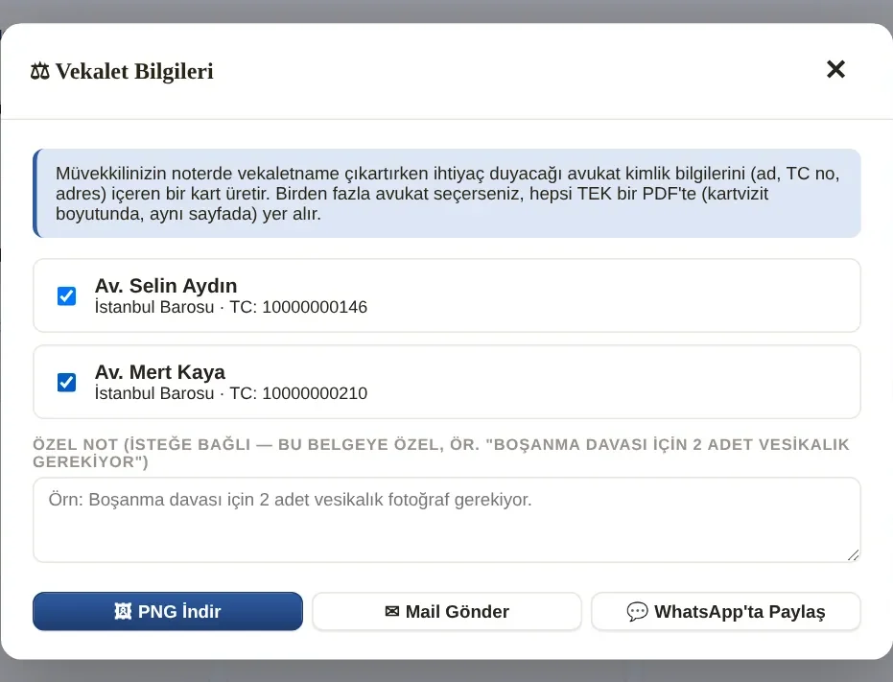Click the Mail Gönder button

[447, 611]
